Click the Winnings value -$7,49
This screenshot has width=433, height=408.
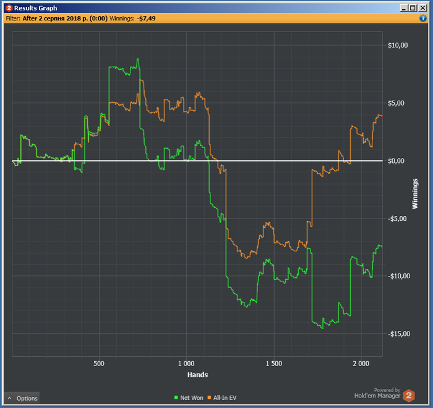147,19
